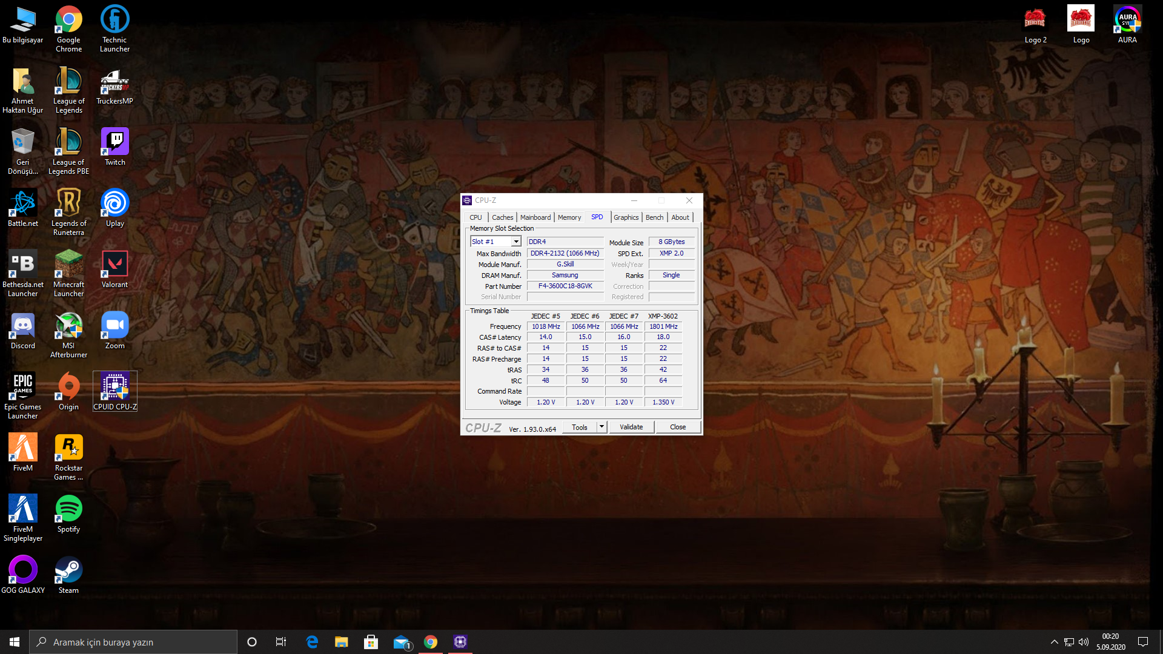This screenshot has width=1163, height=654.
Task: Open the AURA desktop icon
Action: [1127, 25]
